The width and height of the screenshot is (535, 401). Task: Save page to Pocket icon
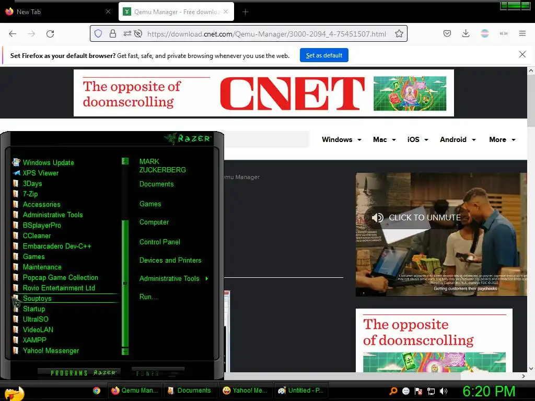(447, 33)
